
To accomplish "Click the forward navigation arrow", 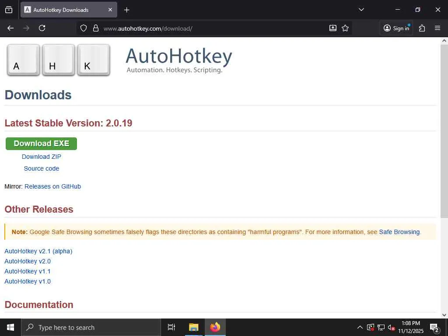I will pos(26,28).
